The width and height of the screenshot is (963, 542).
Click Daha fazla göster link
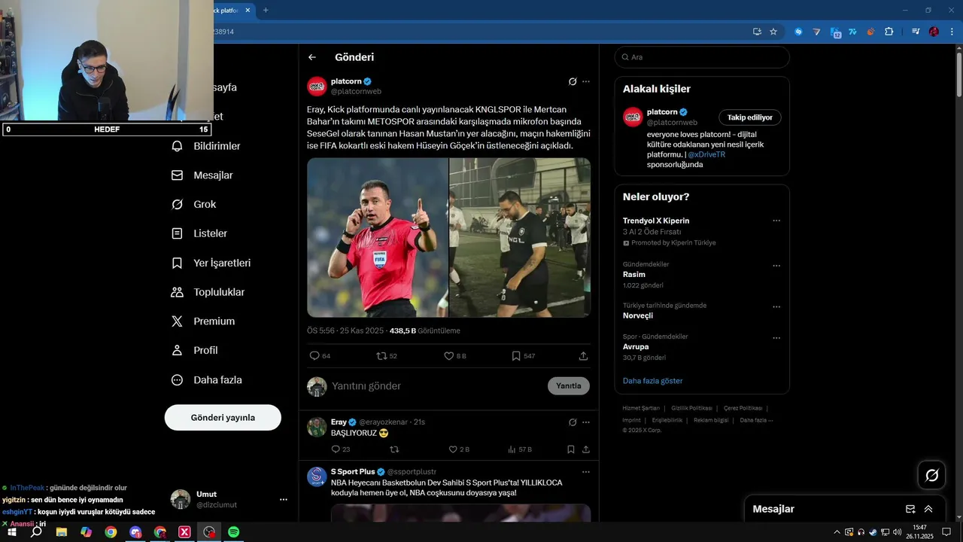[x=652, y=381]
